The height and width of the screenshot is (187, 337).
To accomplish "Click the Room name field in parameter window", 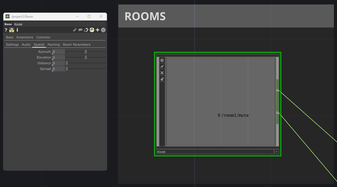I will (60, 24).
